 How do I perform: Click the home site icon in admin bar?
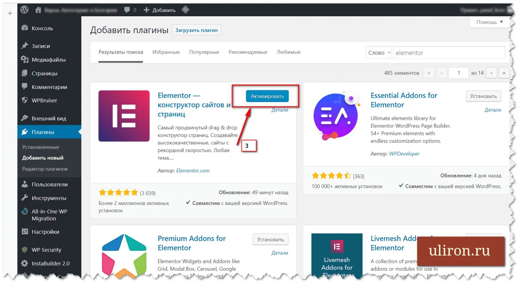tap(38, 10)
